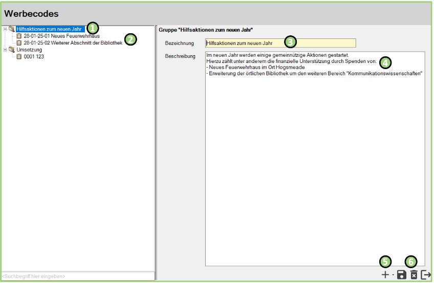Click the exit door icon
The image size is (434, 283).
coord(426,275)
